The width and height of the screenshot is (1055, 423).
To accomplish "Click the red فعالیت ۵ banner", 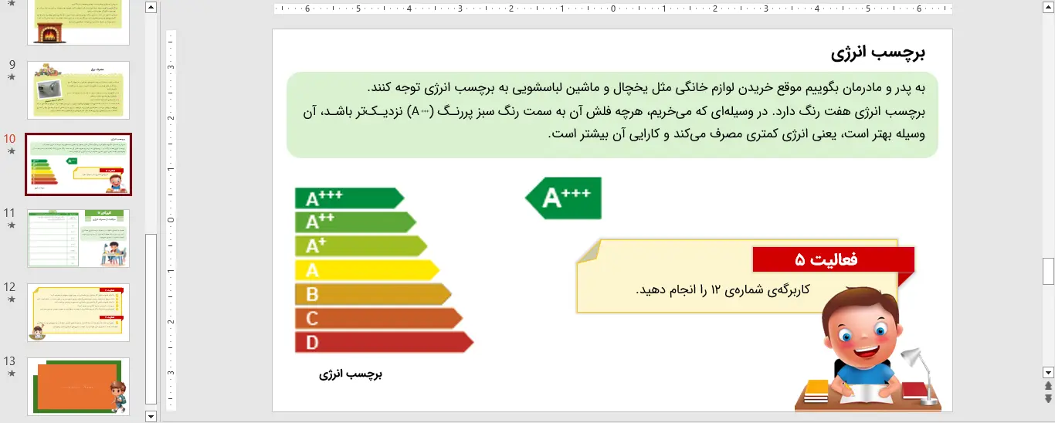I will click(833, 259).
